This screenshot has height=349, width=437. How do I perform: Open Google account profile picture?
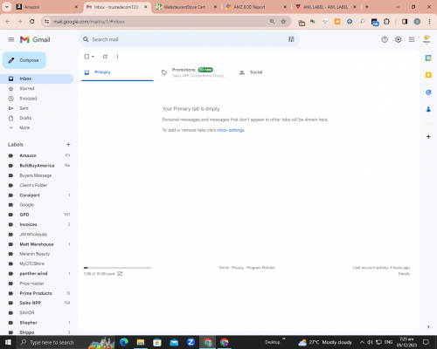pos(427,39)
